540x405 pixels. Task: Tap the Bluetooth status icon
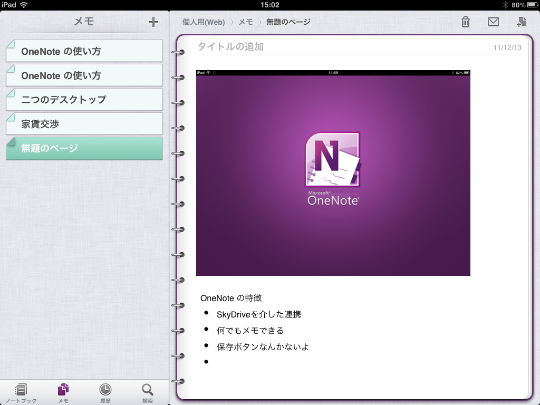[x=505, y=5]
